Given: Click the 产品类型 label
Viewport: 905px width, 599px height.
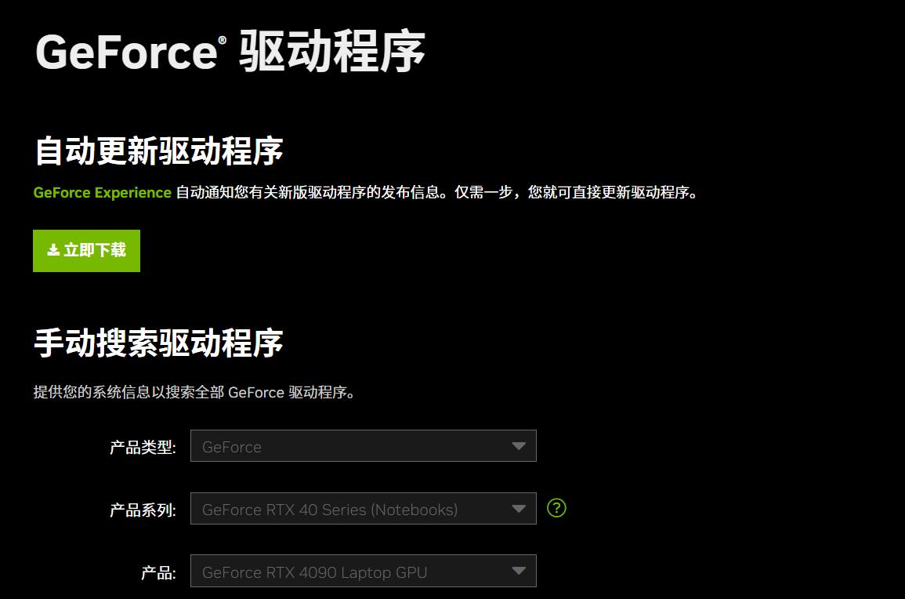Looking at the screenshot, I should [143, 448].
